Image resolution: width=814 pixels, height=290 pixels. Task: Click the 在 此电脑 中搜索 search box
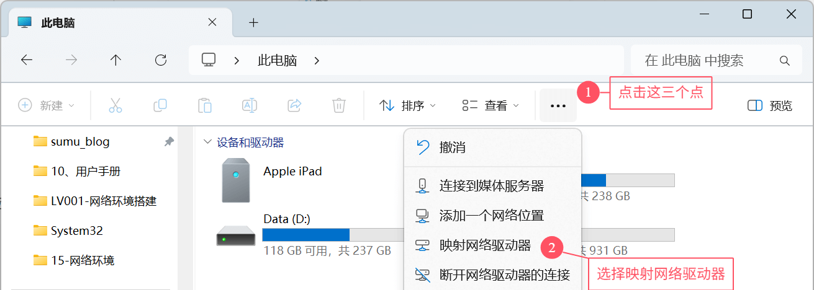point(716,61)
